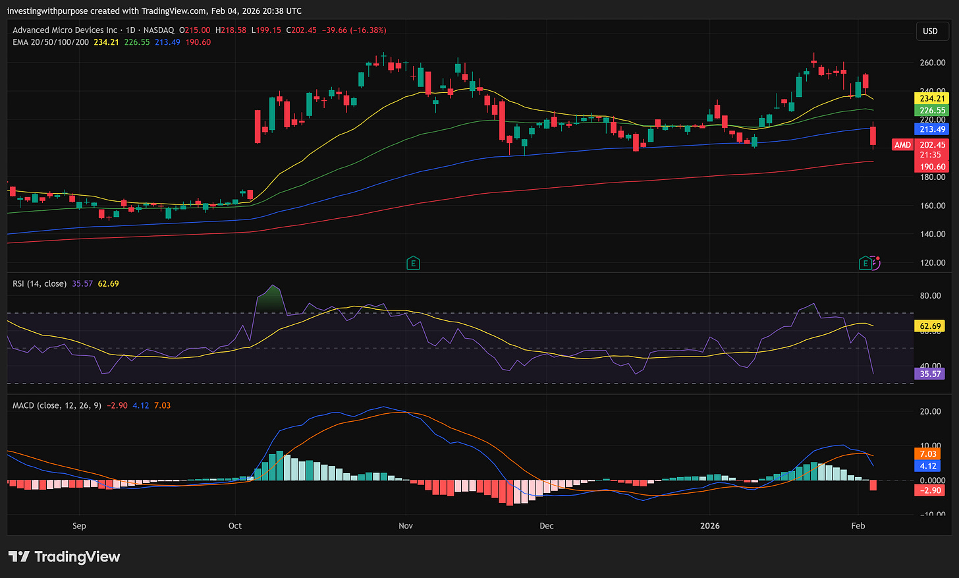
Task: Click the purple 35.57 value in RSI legend
Action: coord(82,283)
